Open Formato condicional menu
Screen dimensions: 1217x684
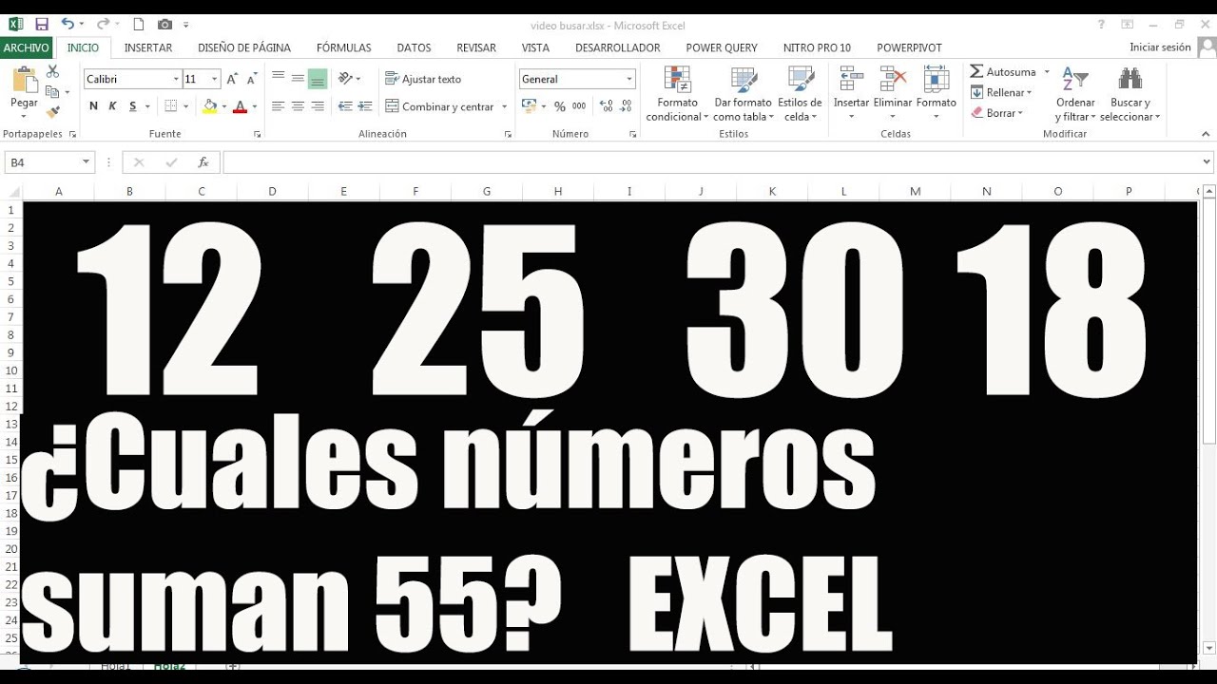(677, 94)
